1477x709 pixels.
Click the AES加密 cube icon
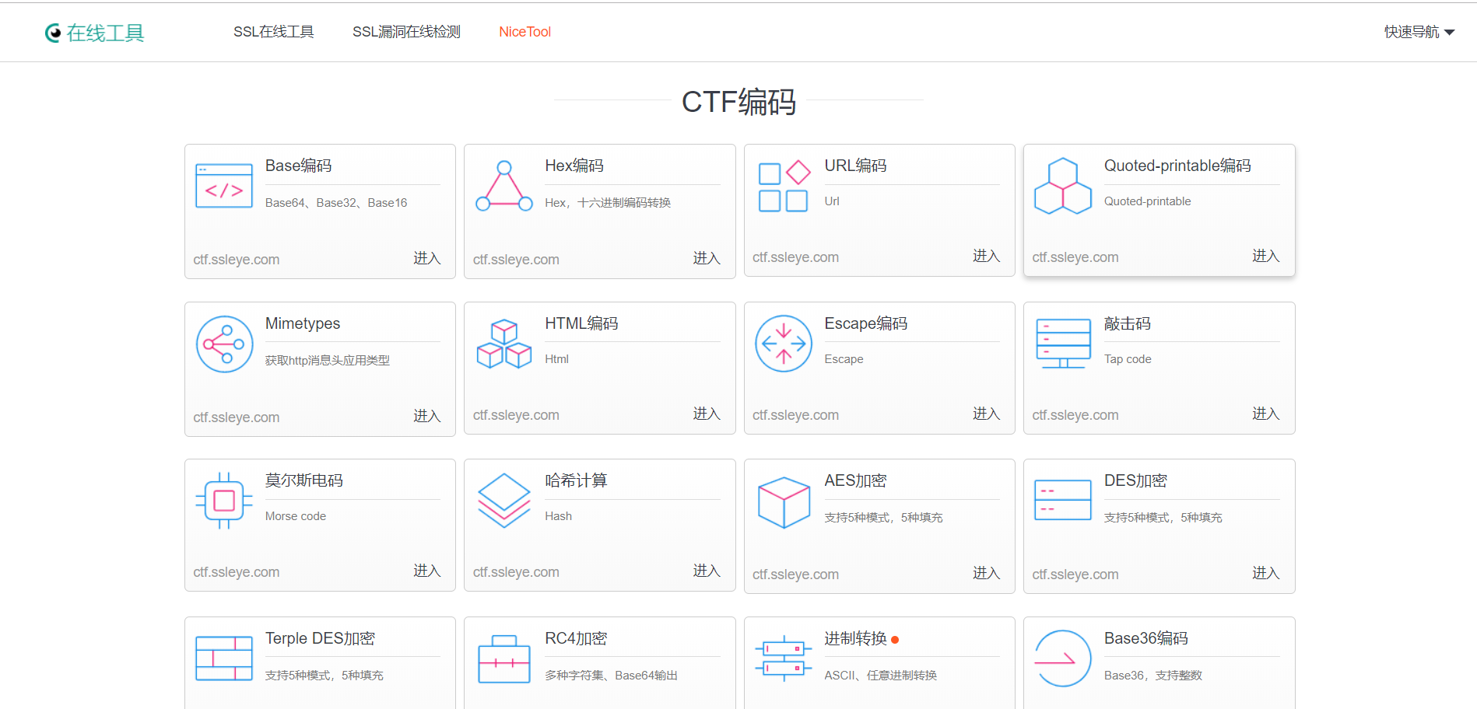784,502
